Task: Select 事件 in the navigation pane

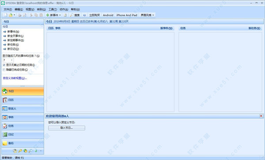Action: pyautogui.click(x=23, y=117)
